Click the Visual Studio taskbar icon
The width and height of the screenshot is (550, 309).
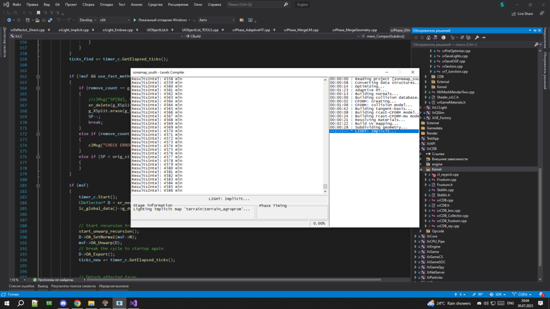click(133, 303)
